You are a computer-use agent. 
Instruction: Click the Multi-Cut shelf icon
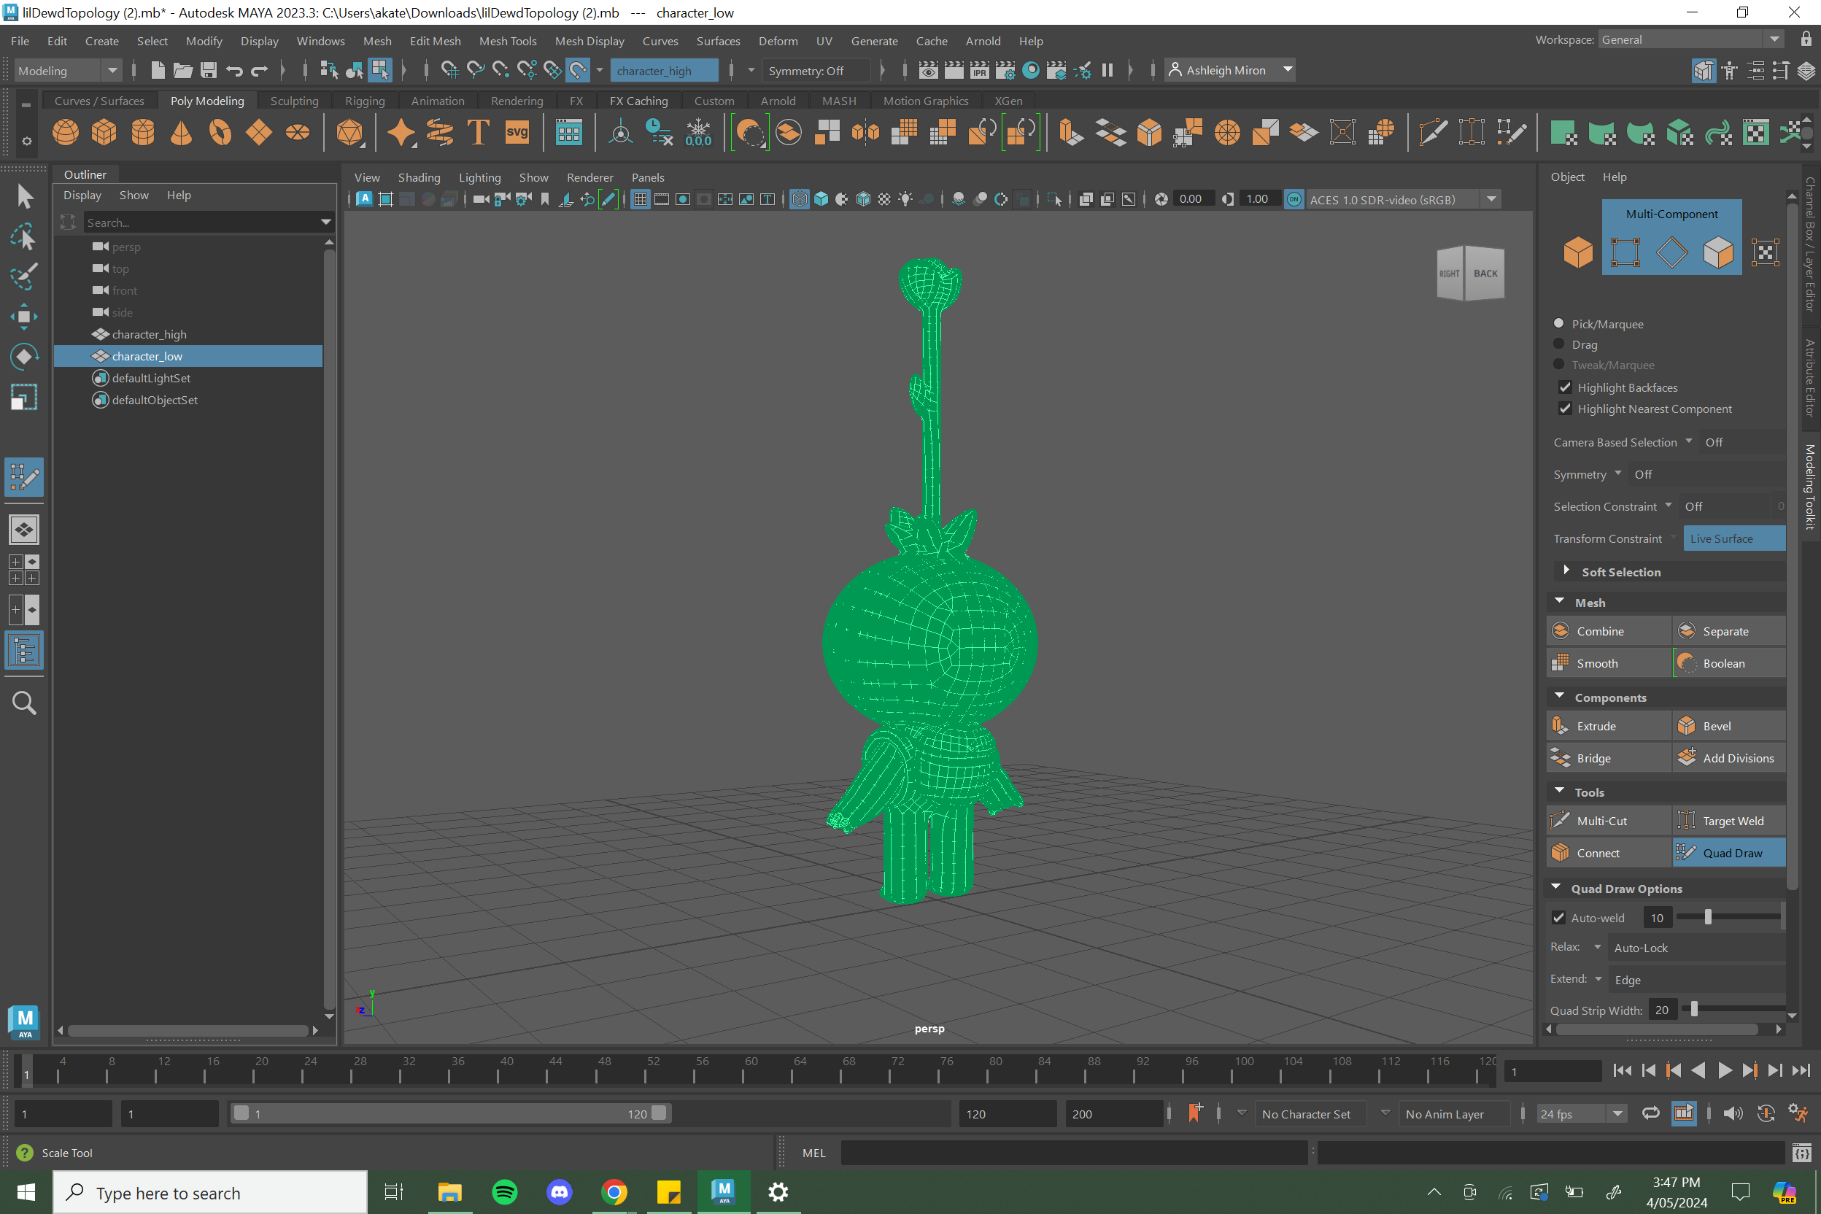pos(1433,132)
